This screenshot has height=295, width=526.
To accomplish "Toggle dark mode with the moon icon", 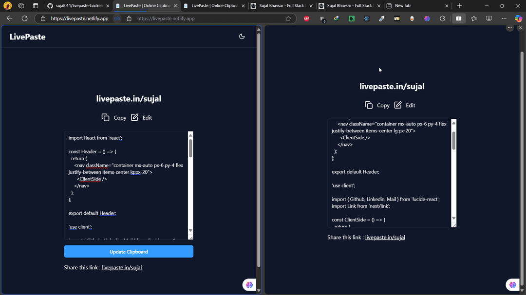I will click(x=242, y=37).
